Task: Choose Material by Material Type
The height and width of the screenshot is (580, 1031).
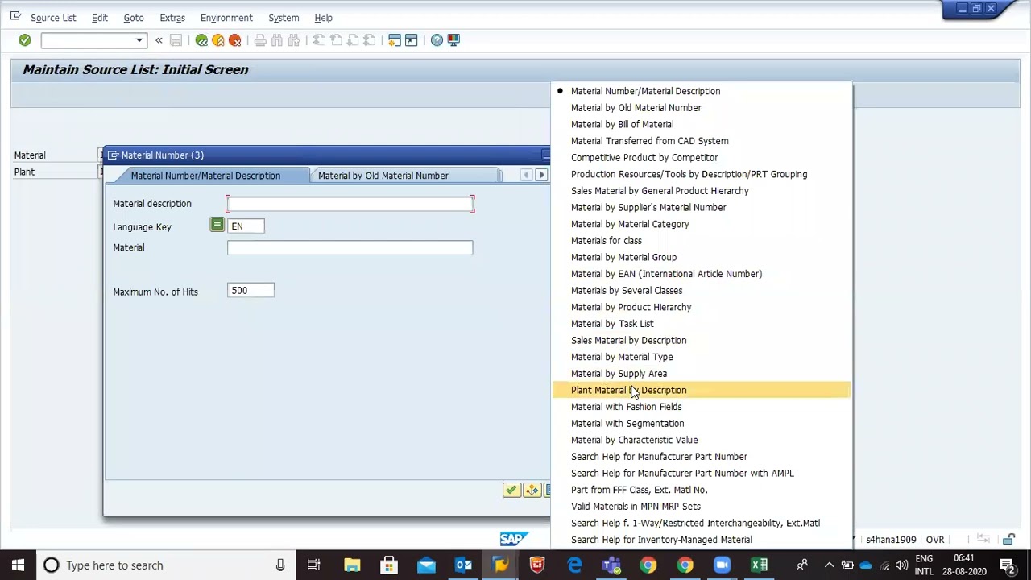Action: pyautogui.click(x=622, y=357)
